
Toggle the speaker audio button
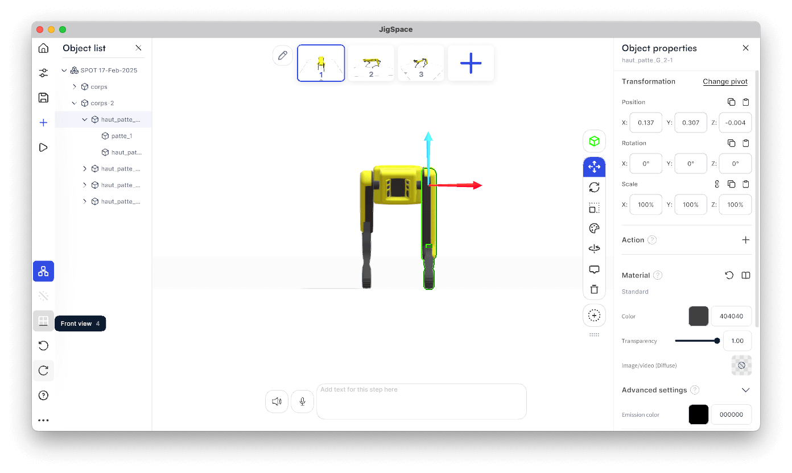(x=277, y=401)
